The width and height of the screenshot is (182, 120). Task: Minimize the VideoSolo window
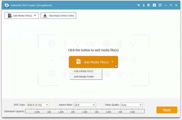click(166, 5)
